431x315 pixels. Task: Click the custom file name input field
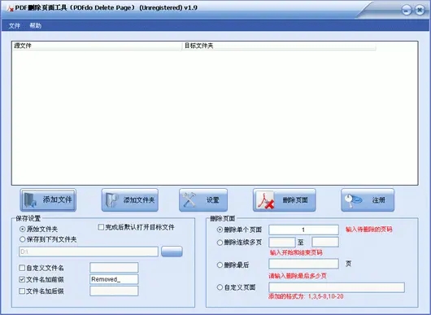pyautogui.click(x=114, y=268)
